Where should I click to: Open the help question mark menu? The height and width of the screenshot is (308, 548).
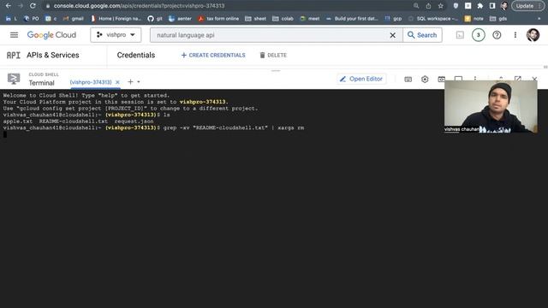click(x=497, y=35)
